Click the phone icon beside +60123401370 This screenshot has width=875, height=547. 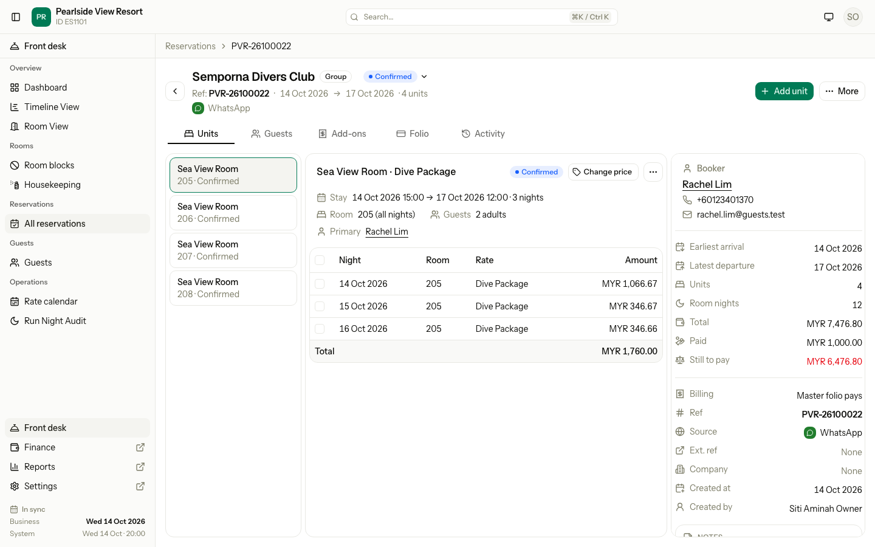[x=687, y=200]
